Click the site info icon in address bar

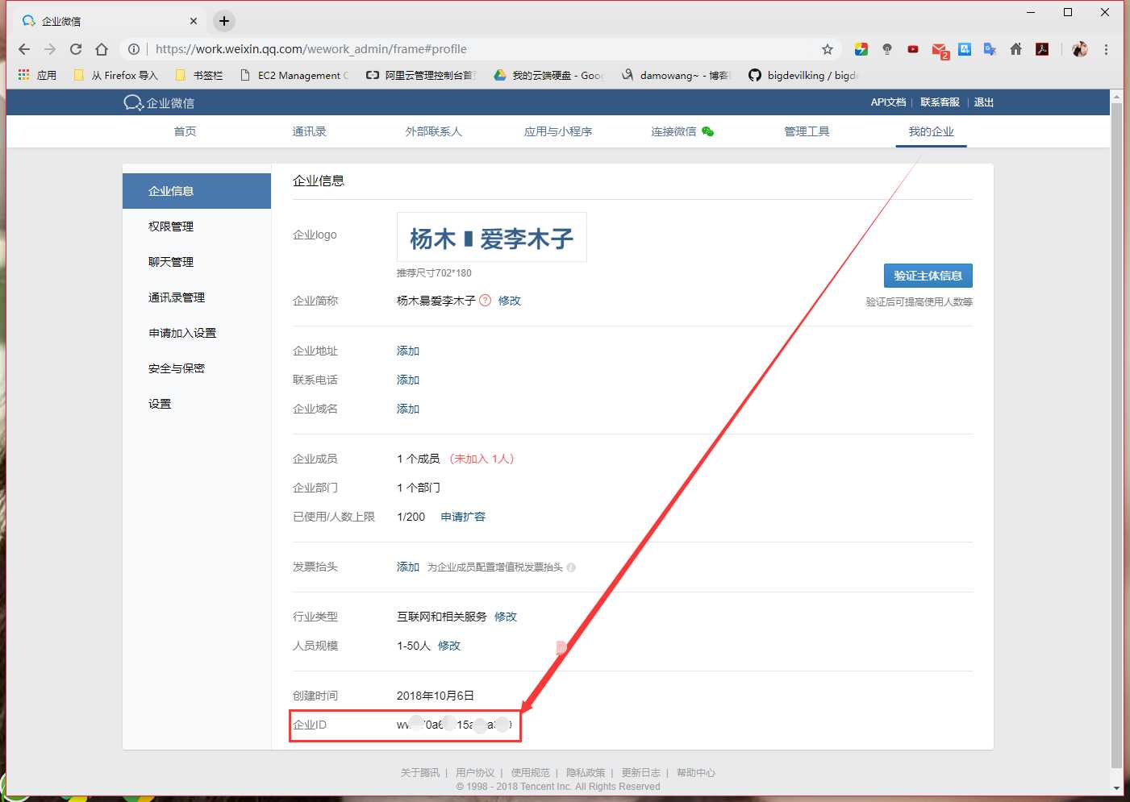[x=134, y=49]
